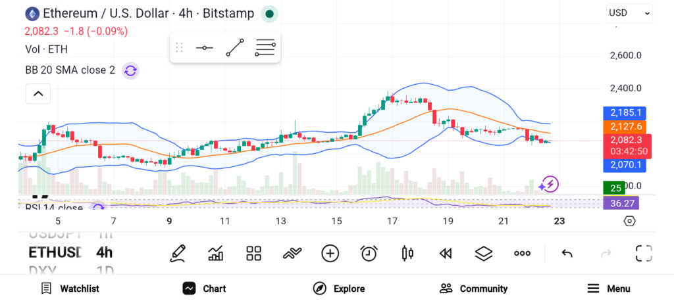Open the layout grid icon
This screenshot has height=303, width=674.
(253, 253)
